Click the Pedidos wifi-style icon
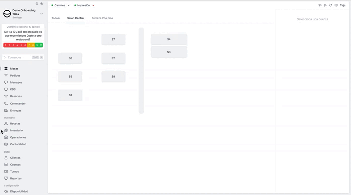 6,76
